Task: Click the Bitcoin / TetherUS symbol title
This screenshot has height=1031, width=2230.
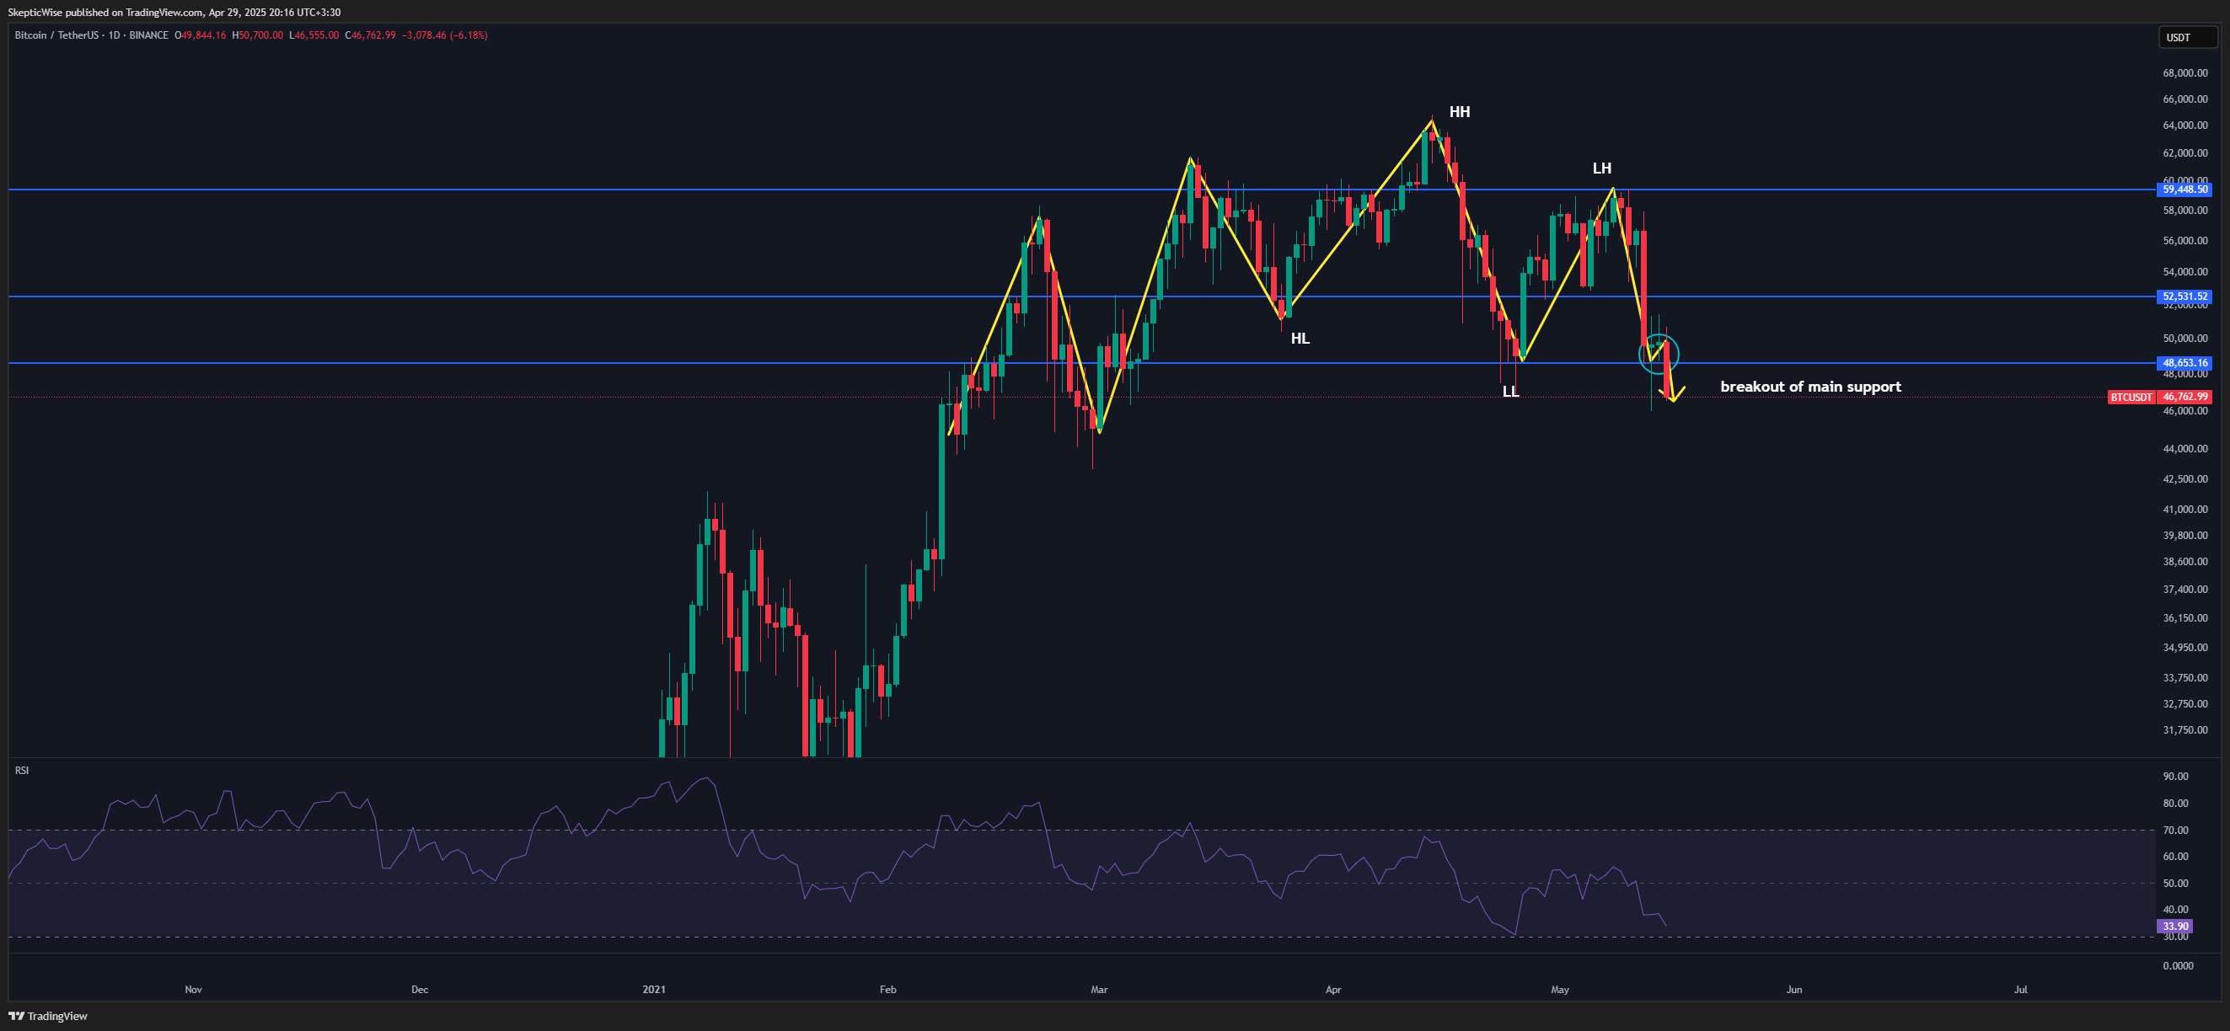Action: pos(56,35)
